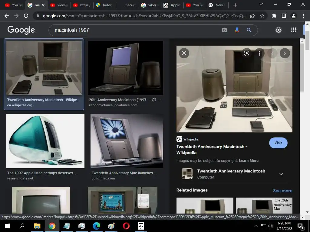Open the Chrome extensions puzzle icon
This screenshot has width=310, height=232.
tap(274, 16)
